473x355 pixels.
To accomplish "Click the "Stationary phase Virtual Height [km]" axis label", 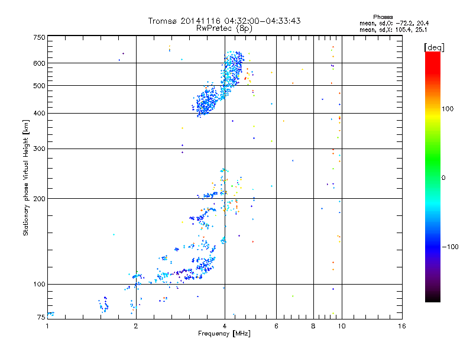I will point(26,178).
